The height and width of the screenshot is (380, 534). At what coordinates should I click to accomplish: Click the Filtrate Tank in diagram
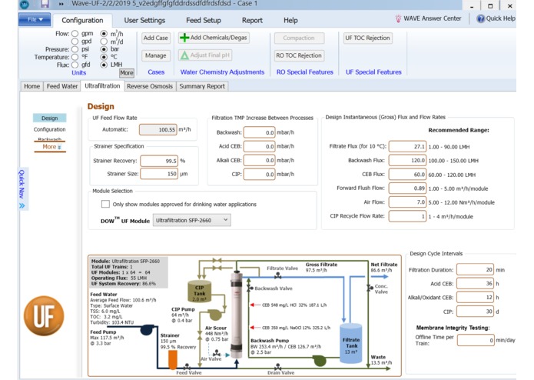(x=351, y=343)
